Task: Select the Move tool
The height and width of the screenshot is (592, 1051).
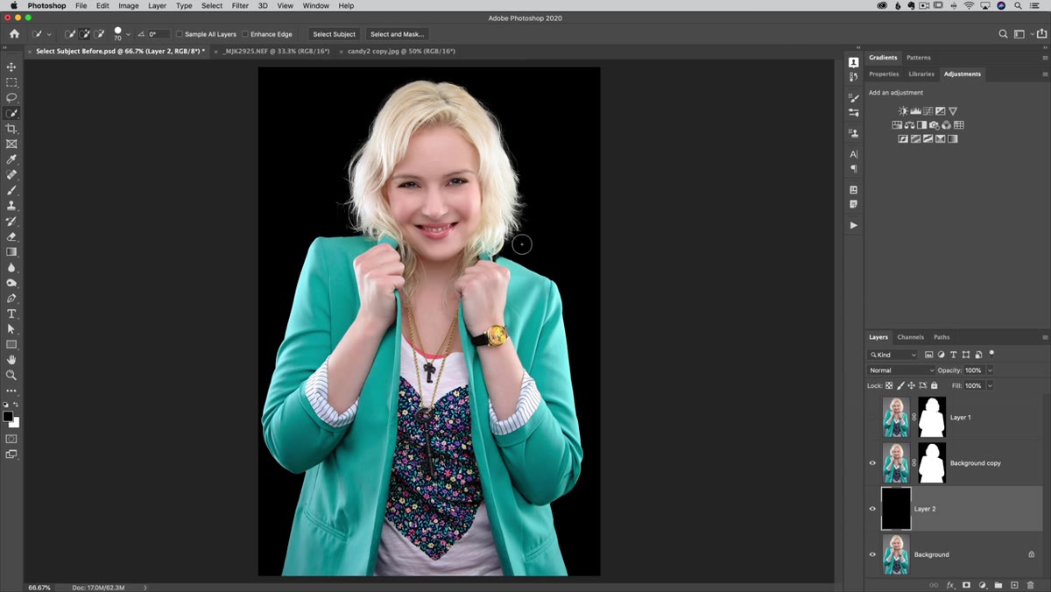Action: coord(11,67)
